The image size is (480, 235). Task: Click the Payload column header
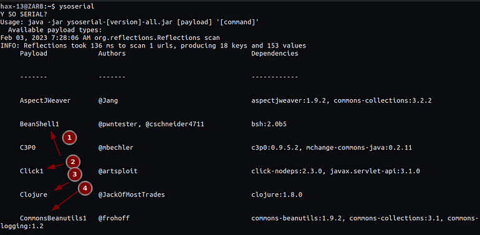pos(34,54)
